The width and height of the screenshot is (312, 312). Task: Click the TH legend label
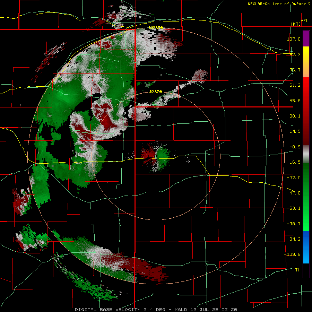coord(298,270)
